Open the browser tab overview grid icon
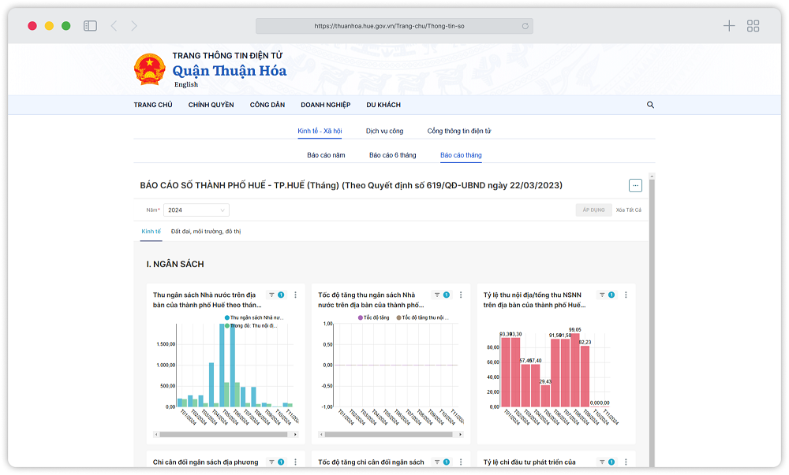This screenshot has height=475, width=789. [x=753, y=26]
